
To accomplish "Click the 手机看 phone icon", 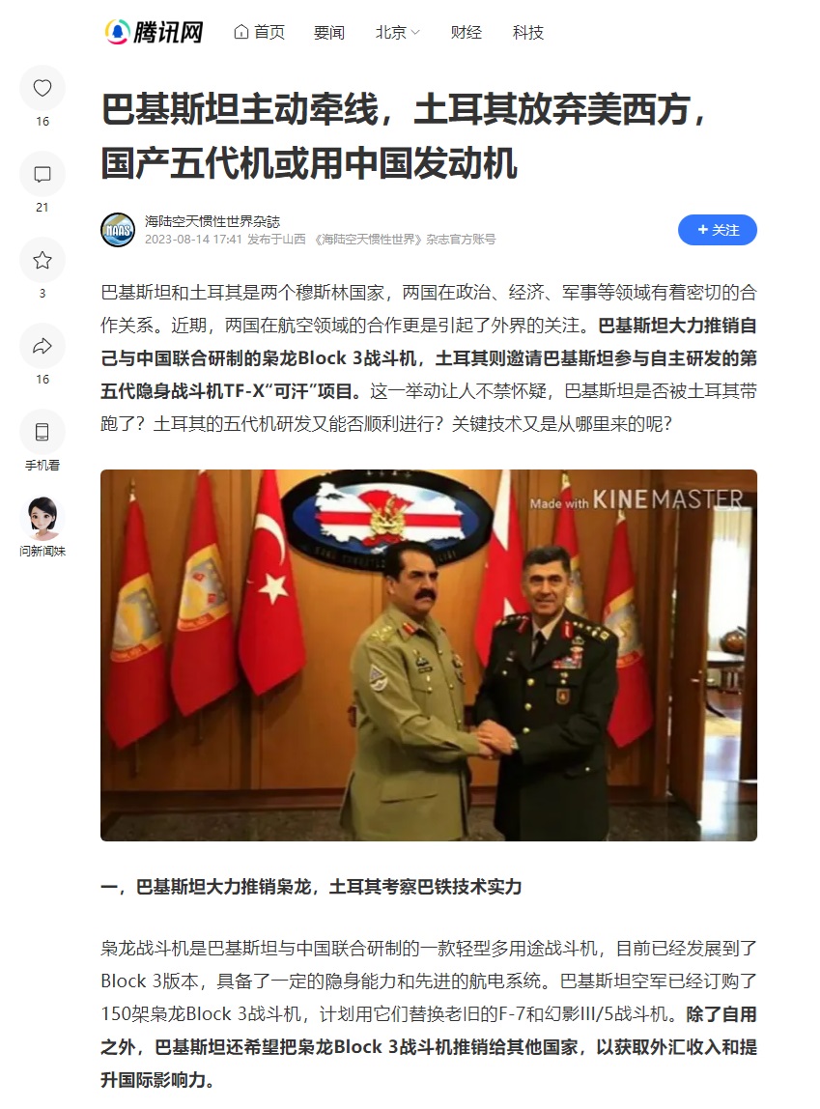I will (x=42, y=432).
